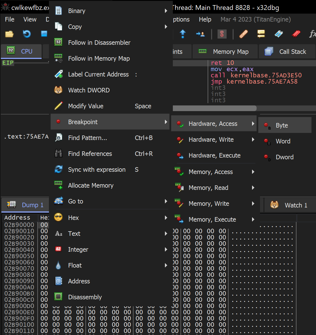The image size is (316, 335).
Task: Click the Find Pattern magnifier icon
Action: pyautogui.click(x=59, y=137)
